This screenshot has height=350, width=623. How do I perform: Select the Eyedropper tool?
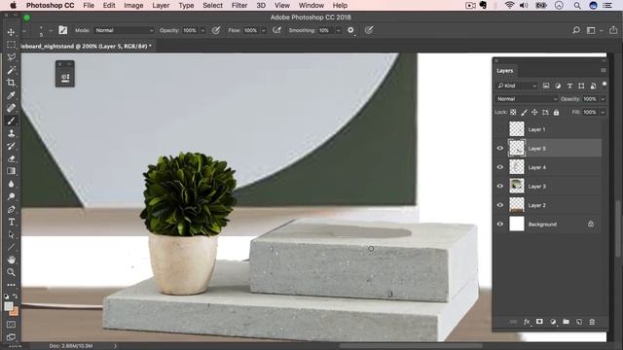[x=11, y=95]
